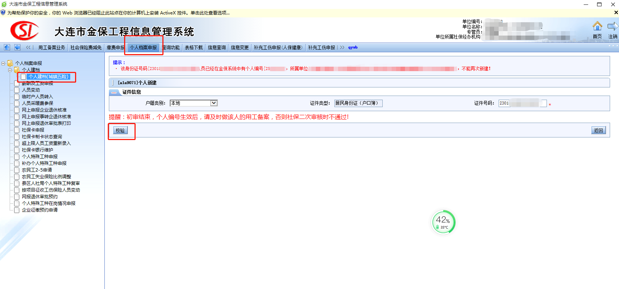Collapse the 个人档案申报 tree root node
619x289 pixels.
click(x=3, y=63)
